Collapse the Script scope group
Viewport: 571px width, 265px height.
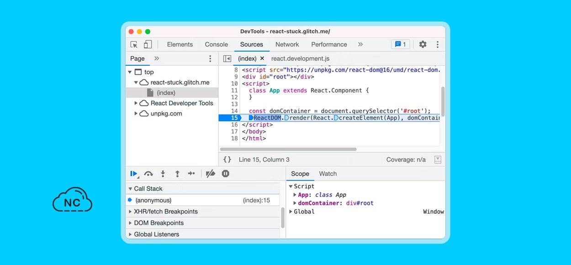click(x=291, y=186)
